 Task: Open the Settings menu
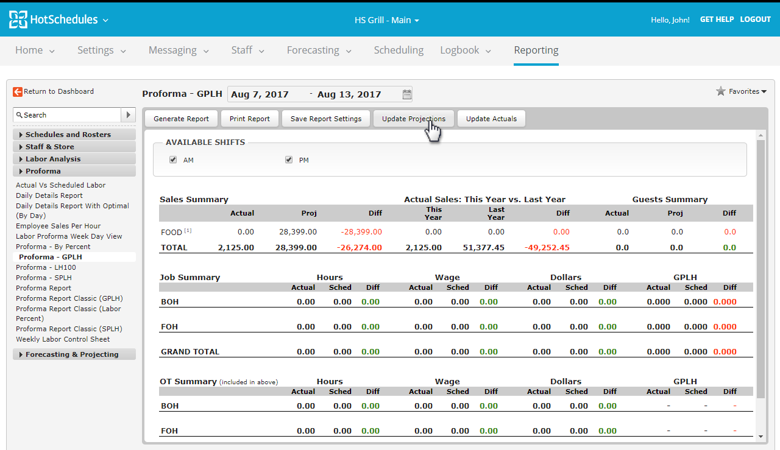tap(102, 51)
